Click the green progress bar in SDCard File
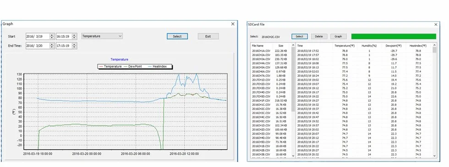Image resolution: width=449 pixels, height=167 pixels. (394, 37)
